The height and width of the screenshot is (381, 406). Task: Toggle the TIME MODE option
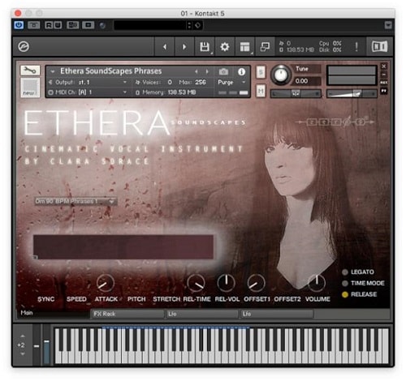(x=345, y=283)
